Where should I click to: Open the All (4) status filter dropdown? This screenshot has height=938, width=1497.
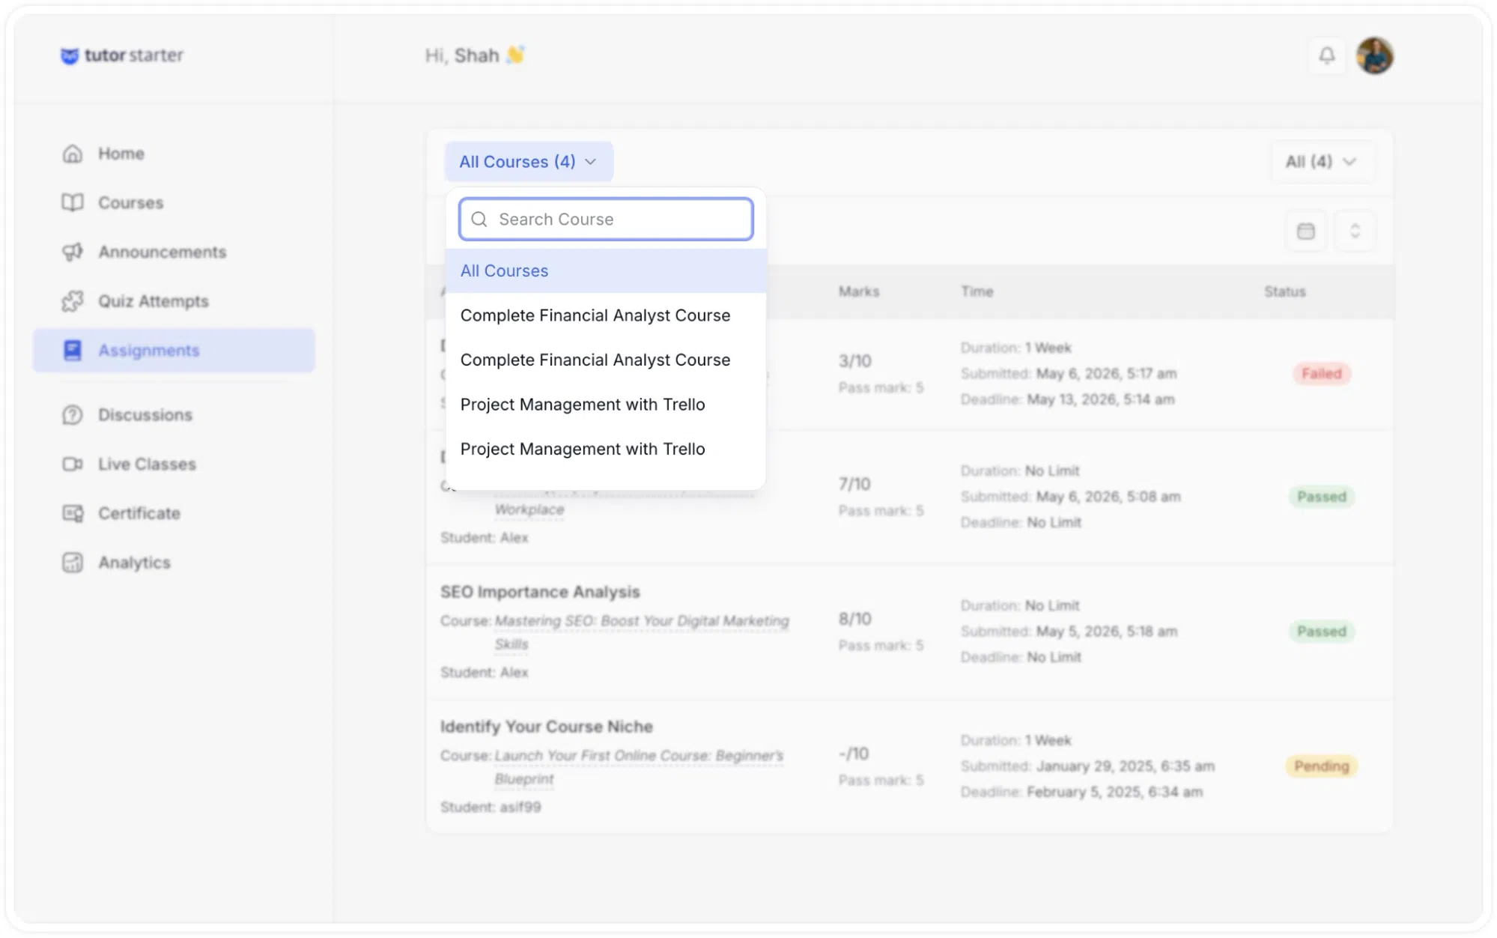(1322, 162)
